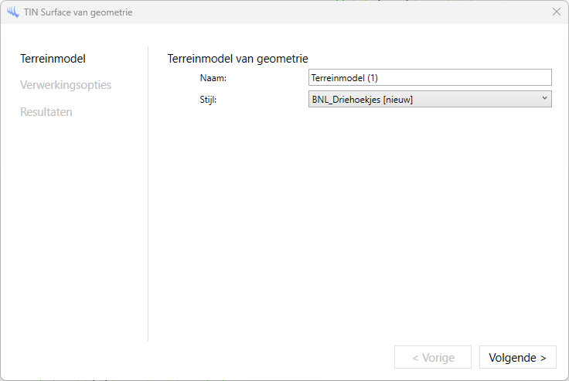Expand the Stijl dropdown chevron arrow
The height and width of the screenshot is (381, 569).
tap(544, 98)
